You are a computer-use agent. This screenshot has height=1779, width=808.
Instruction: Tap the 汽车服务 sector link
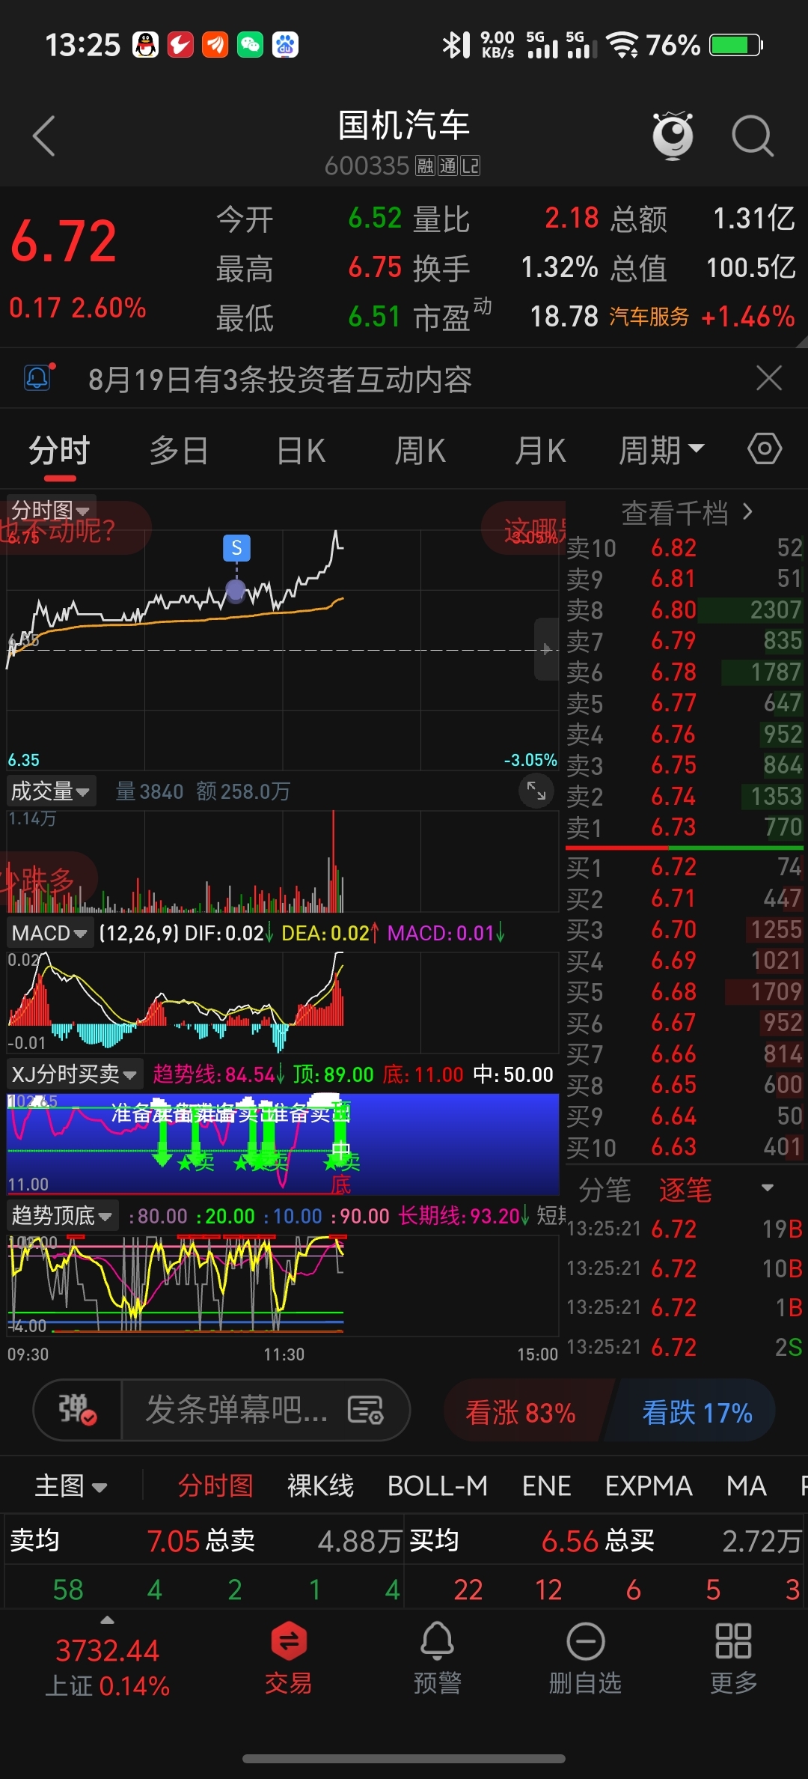(x=649, y=317)
